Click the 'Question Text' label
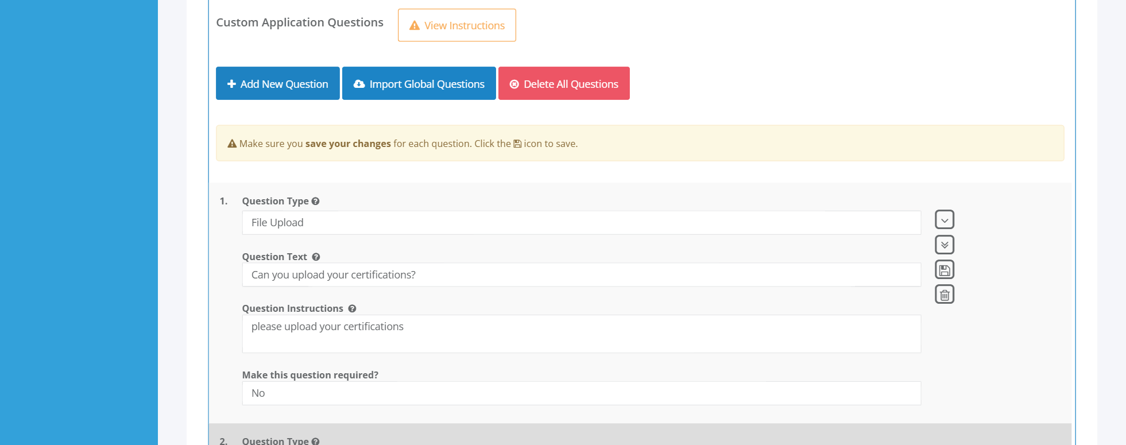Screen dimensions: 1126x445 [x=274, y=257]
